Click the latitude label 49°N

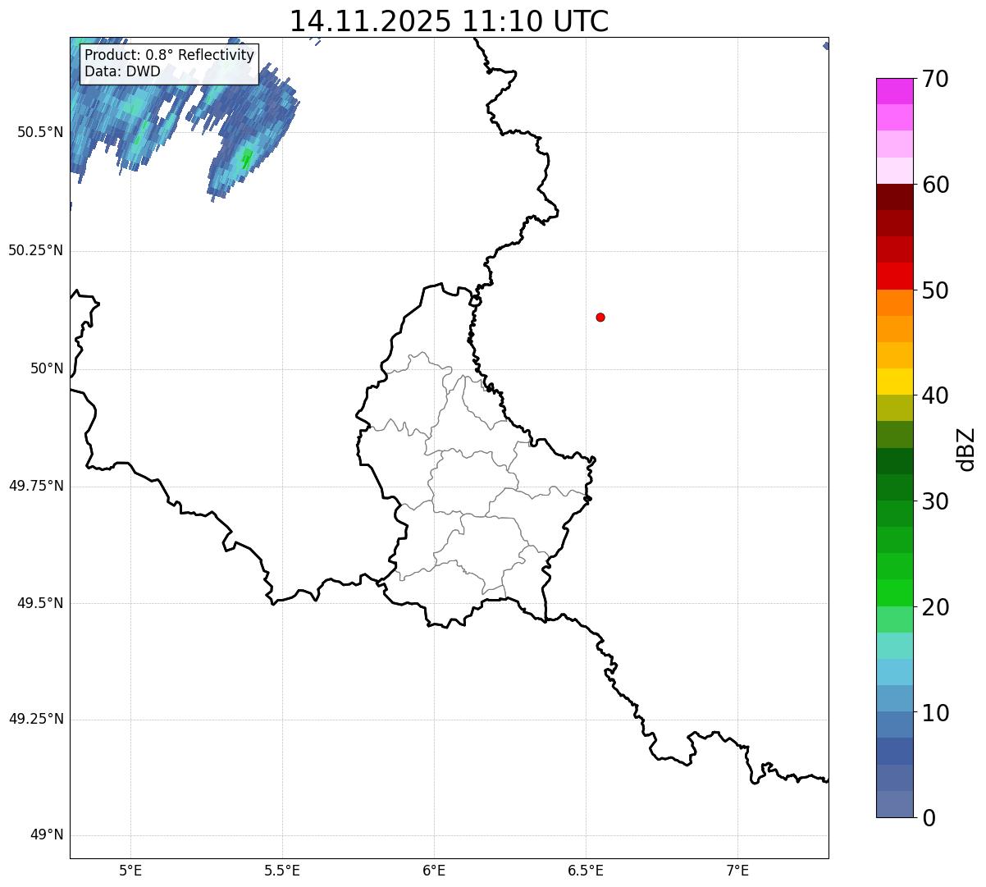point(46,835)
